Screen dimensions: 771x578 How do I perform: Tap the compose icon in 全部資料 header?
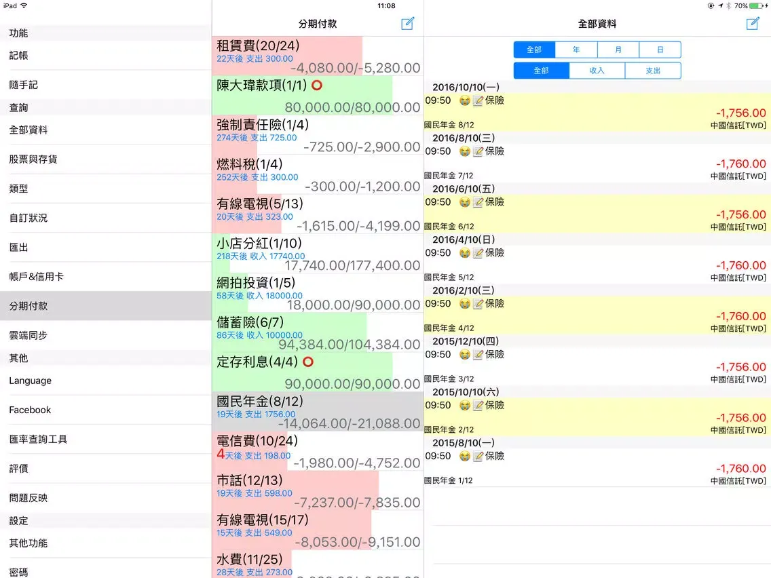(x=752, y=24)
